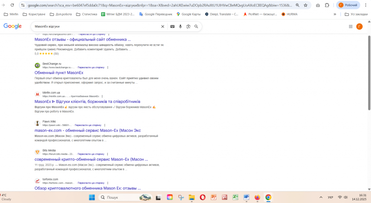Image resolution: width=371 pixels, height=203 pixels.
Task: Open the Доп.робота bookmark folder
Action: (61, 14)
